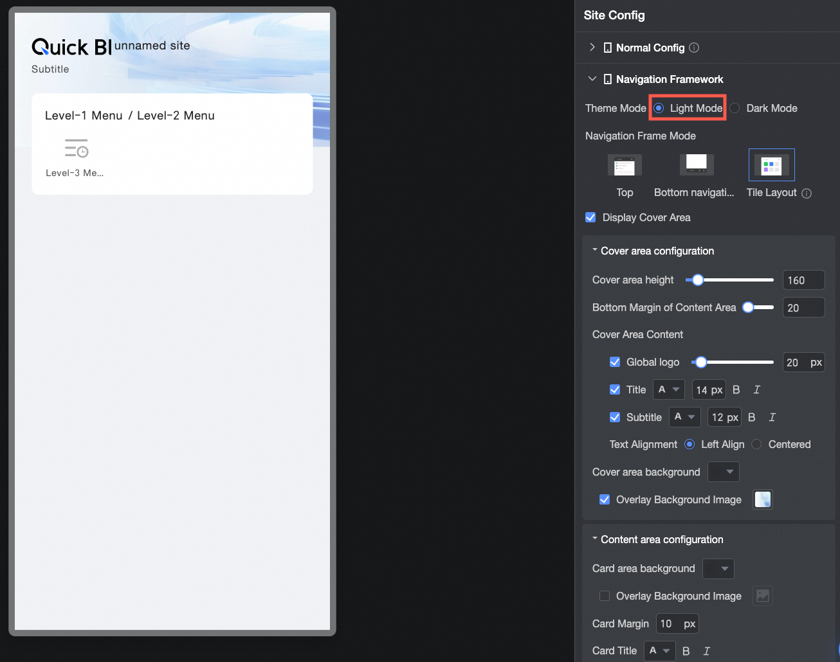Show the Normal Config info icon
This screenshot has width=840, height=662.
694,48
